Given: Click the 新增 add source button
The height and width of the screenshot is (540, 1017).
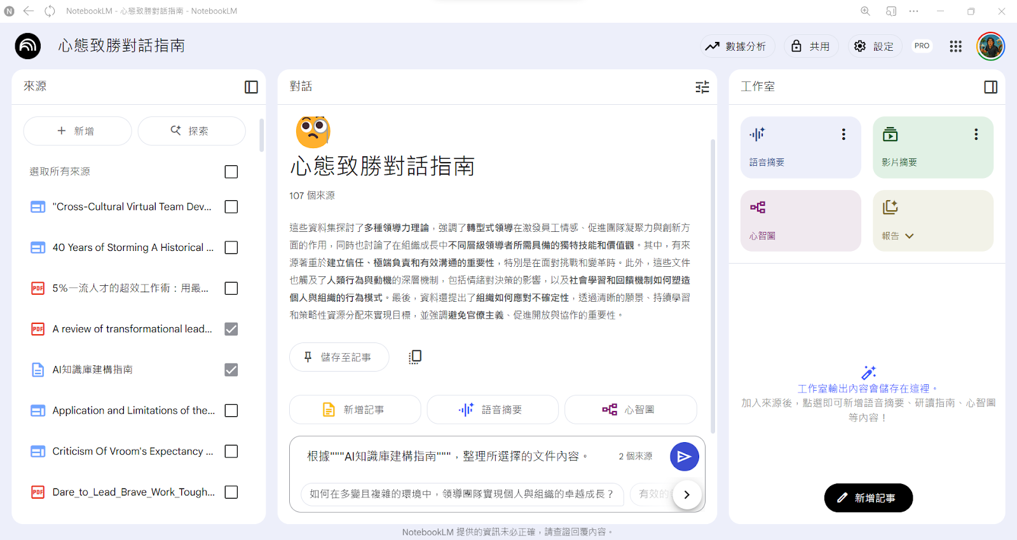Looking at the screenshot, I should 78,131.
